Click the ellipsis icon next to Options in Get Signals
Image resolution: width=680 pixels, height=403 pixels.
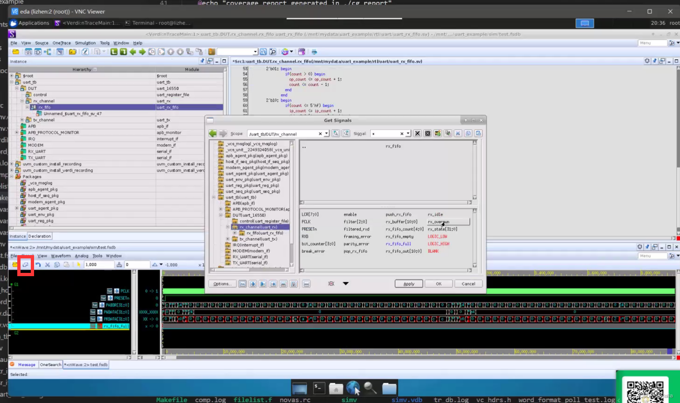[306, 284]
